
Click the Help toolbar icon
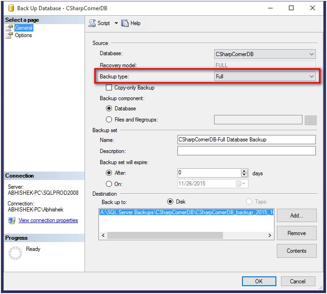124,23
